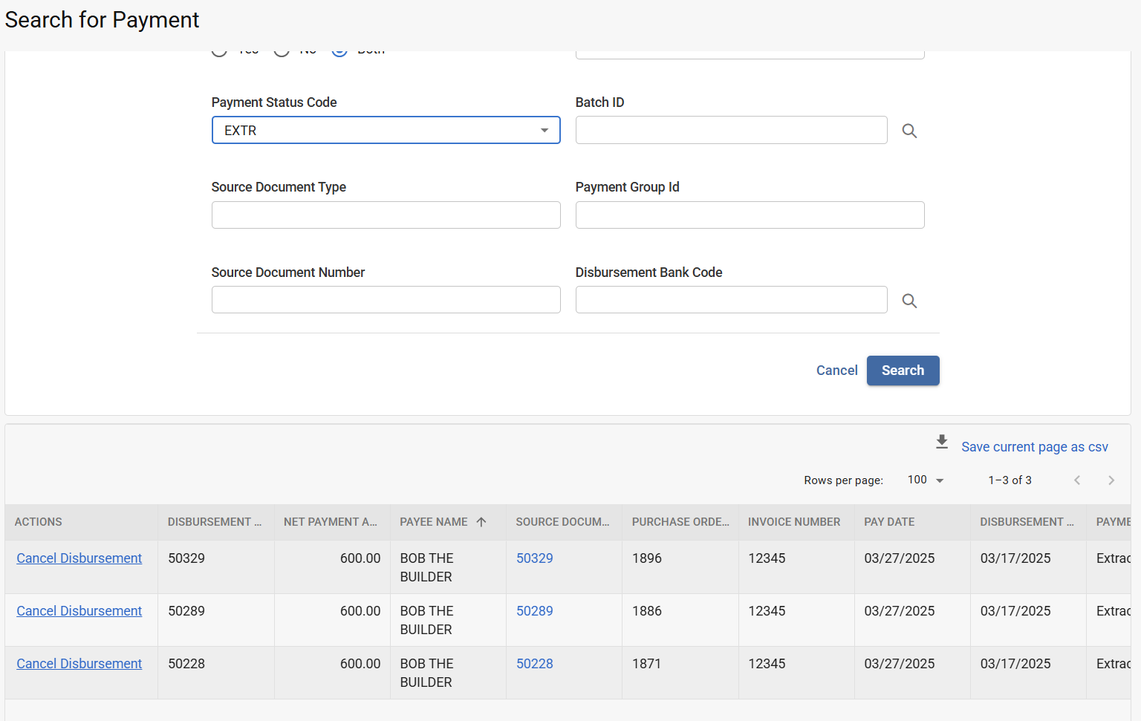The image size is (1141, 721).
Task: Select the Source Document Number field
Action: (386, 300)
